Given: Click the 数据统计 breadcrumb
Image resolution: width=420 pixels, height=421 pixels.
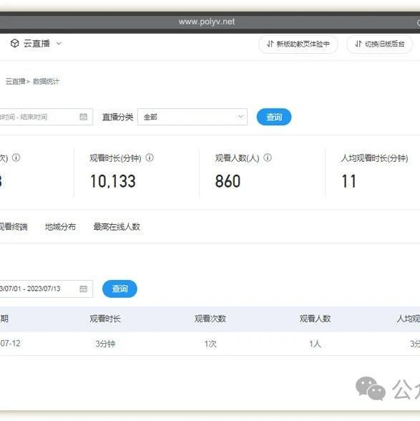Looking at the screenshot, I should pos(46,82).
